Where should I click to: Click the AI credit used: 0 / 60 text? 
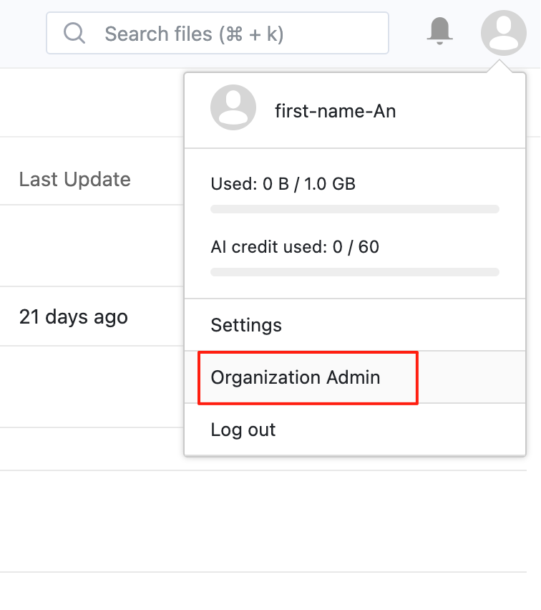(295, 247)
